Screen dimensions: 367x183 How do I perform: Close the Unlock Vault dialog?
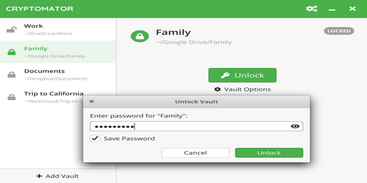[x=91, y=102]
